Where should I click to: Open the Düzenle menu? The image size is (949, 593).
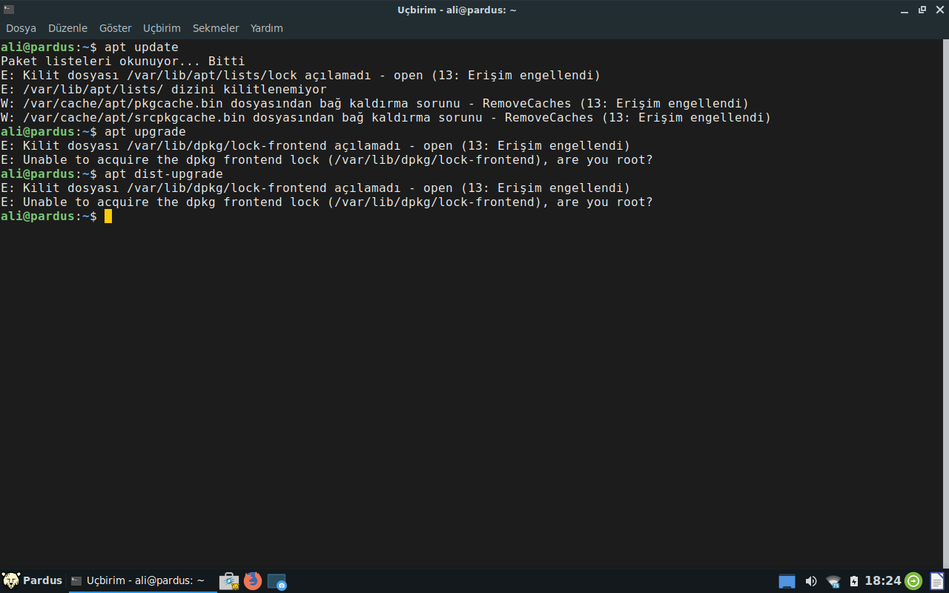point(67,28)
